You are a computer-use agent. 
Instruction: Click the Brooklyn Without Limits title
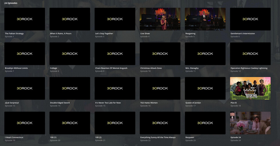16,68
